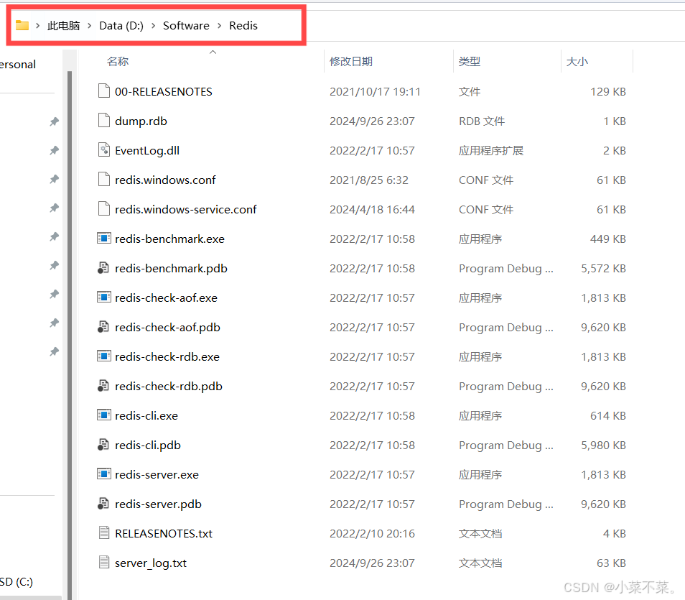The width and height of the screenshot is (685, 600).
Task: Select the redis-server.exe file name
Action: 157,474
